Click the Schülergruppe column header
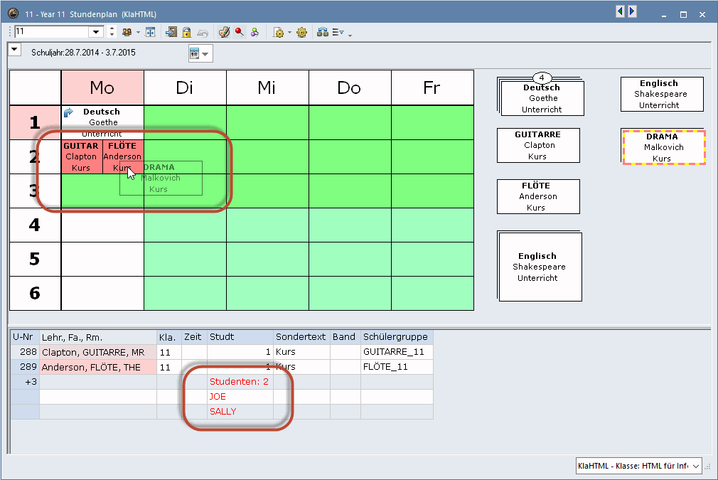 tap(397, 337)
